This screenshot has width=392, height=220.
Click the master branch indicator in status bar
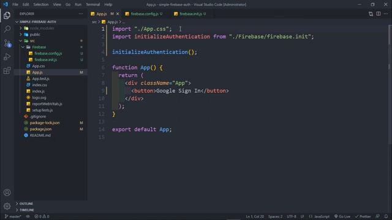tap(13, 216)
